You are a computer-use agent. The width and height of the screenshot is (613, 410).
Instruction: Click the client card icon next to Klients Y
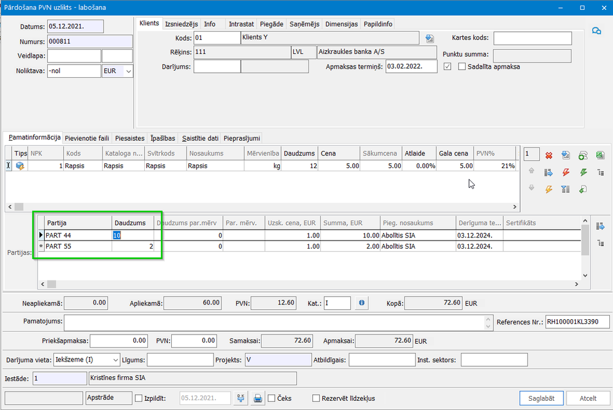pos(430,39)
